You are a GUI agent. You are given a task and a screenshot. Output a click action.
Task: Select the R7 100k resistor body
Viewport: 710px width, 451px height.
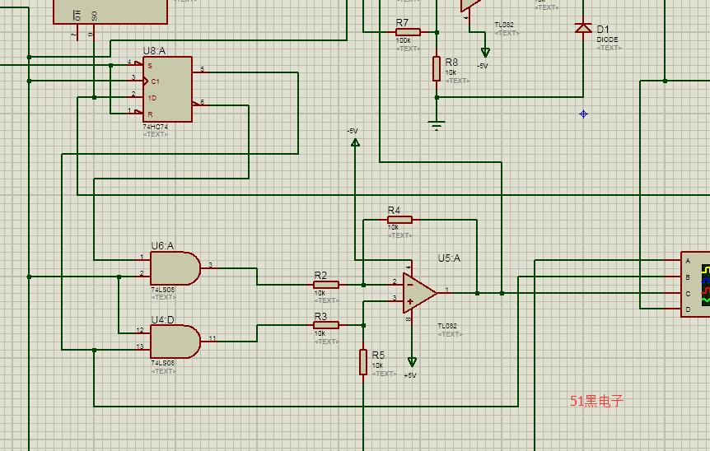[x=408, y=32]
